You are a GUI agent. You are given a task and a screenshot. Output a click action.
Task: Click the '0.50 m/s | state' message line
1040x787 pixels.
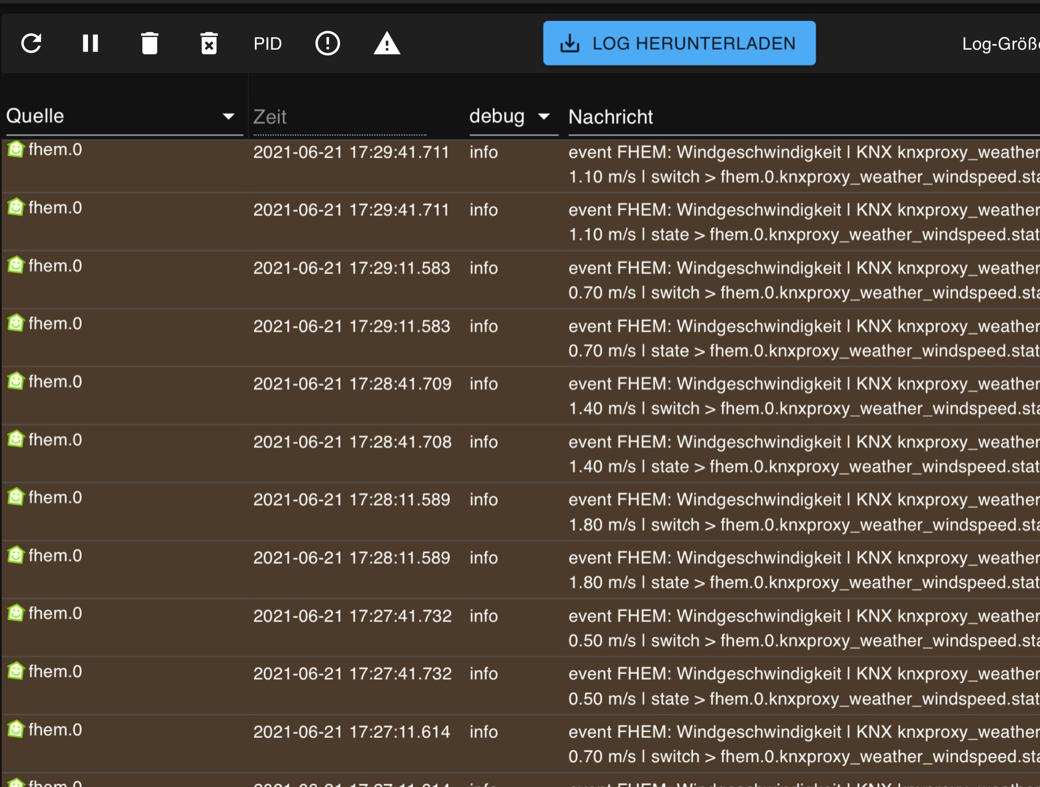[804, 699]
